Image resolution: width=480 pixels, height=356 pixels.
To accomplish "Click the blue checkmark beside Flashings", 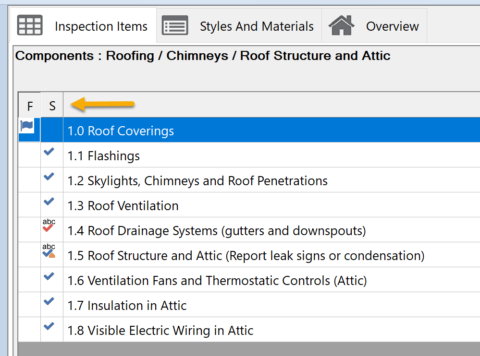I will [x=49, y=152].
